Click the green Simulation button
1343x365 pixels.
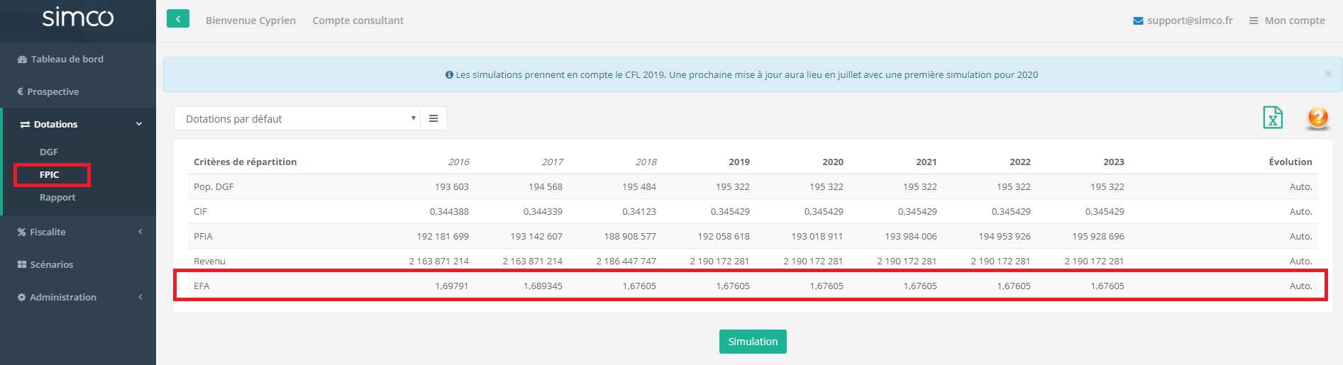pyautogui.click(x=753, y=342)
